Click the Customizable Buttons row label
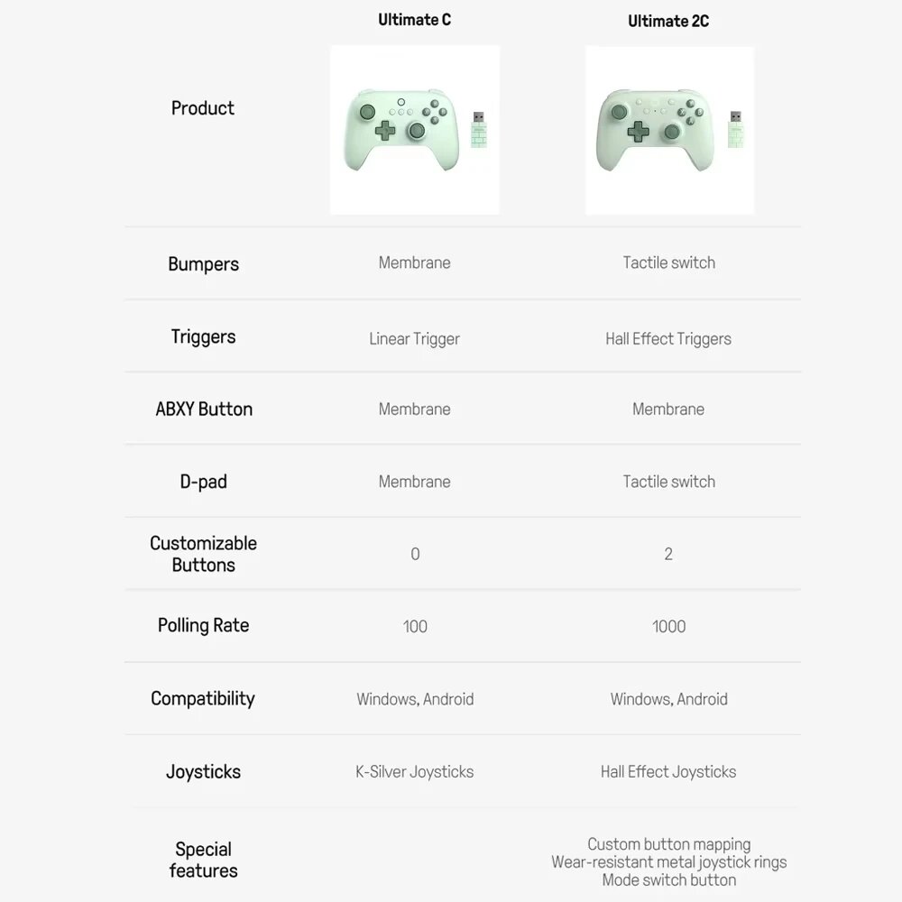This screenshot has height=902, width=902. pos(203,554)
